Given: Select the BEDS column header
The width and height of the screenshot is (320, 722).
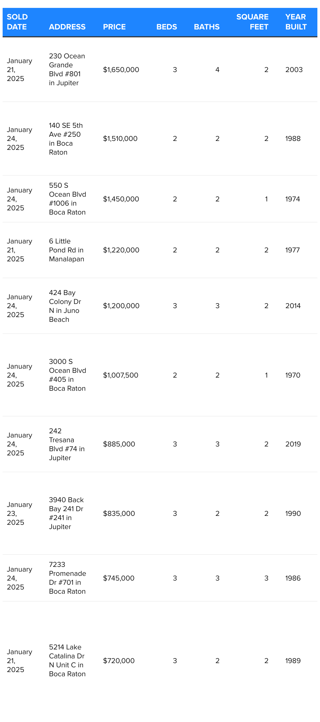Looking at the screenshot, I should coord(167,27).
